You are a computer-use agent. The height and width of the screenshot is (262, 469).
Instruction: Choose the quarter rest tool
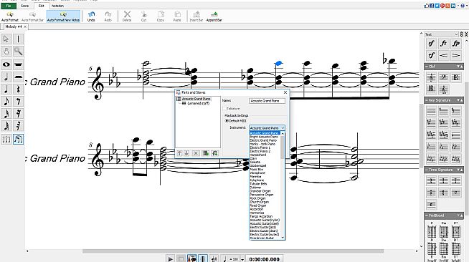click(x=18, y=89)
